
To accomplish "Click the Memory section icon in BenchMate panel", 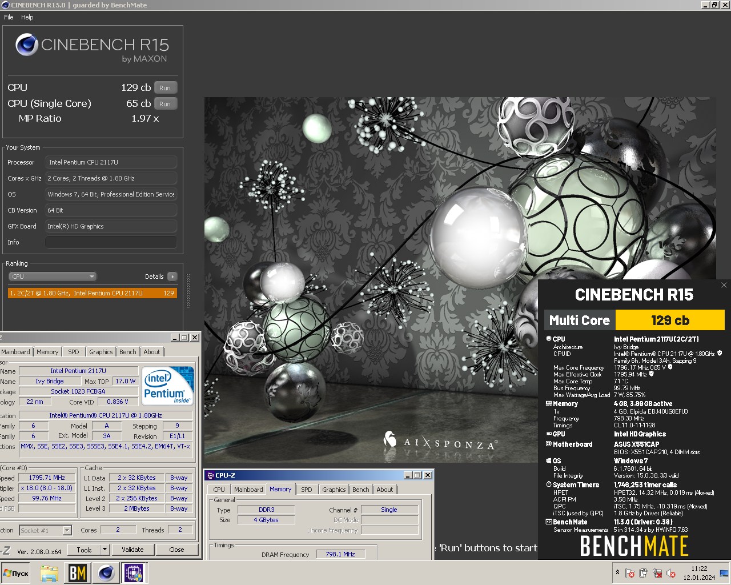I will point(549,403).
